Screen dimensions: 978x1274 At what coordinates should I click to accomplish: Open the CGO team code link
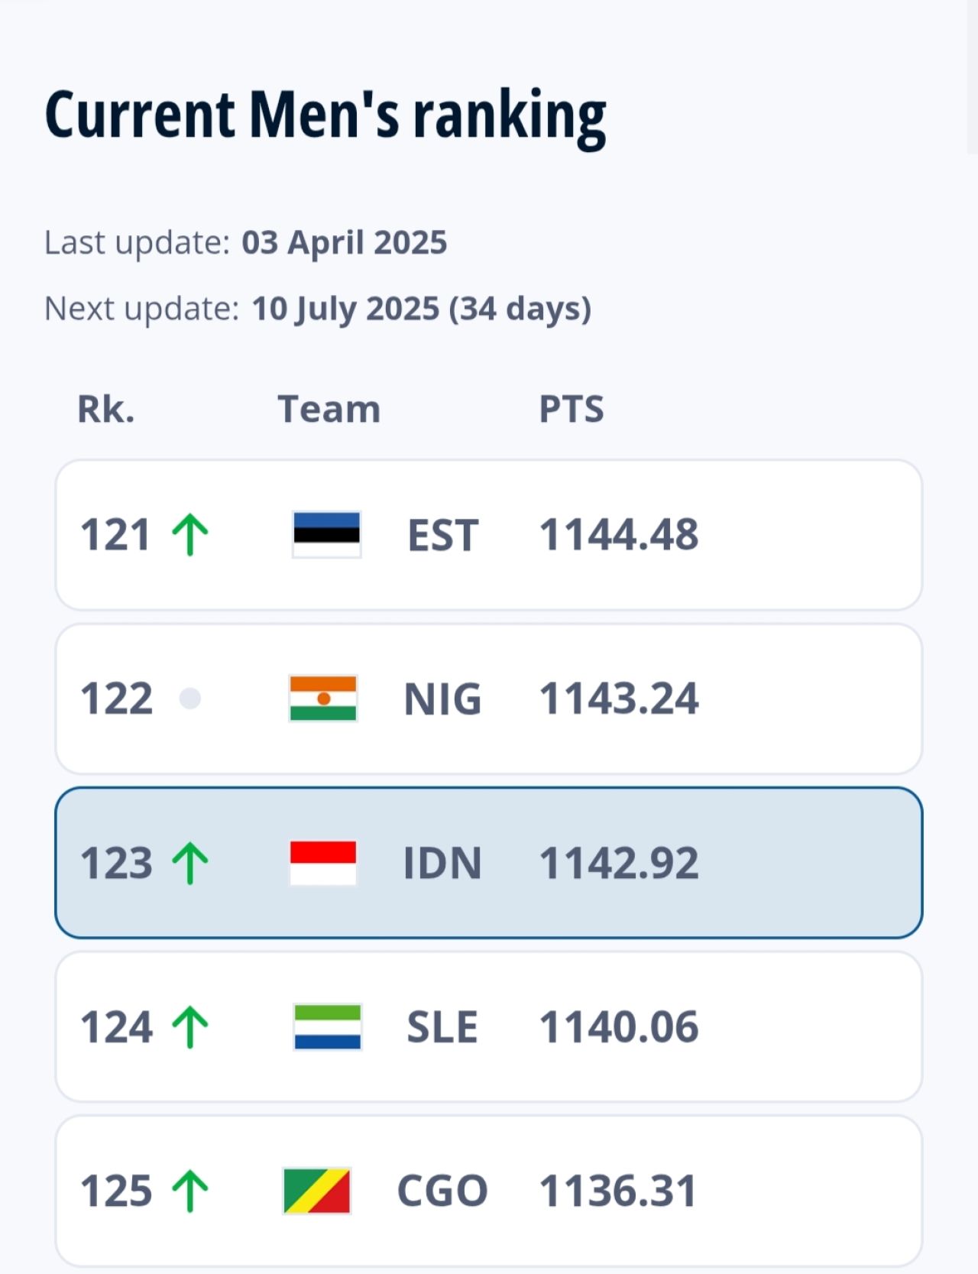pos(442,1191)
